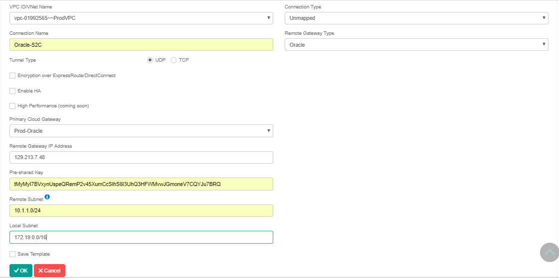This screenshot has height=279, width=559.
Task: Select the TCP tunnel type
Action: click(174, 60)
